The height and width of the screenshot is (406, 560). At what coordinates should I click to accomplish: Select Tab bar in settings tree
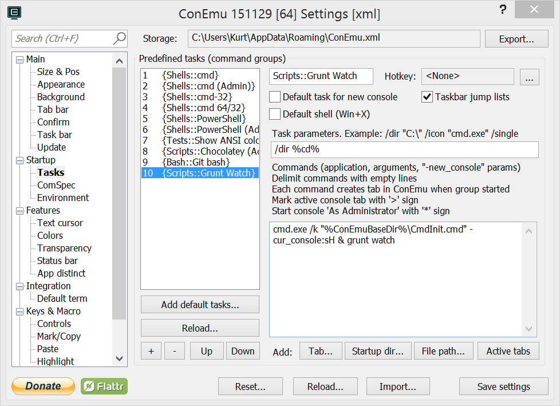point(53,109)
